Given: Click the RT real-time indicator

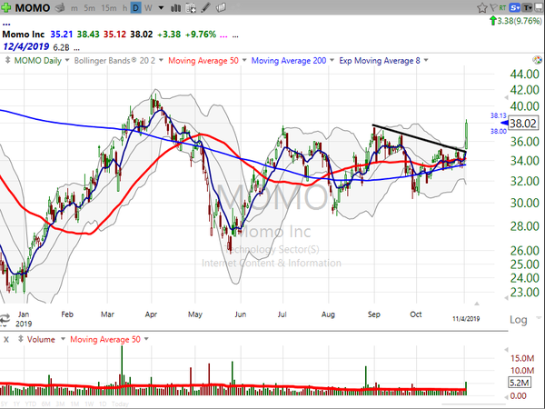Looking at the screenshot, I should 502,7.
